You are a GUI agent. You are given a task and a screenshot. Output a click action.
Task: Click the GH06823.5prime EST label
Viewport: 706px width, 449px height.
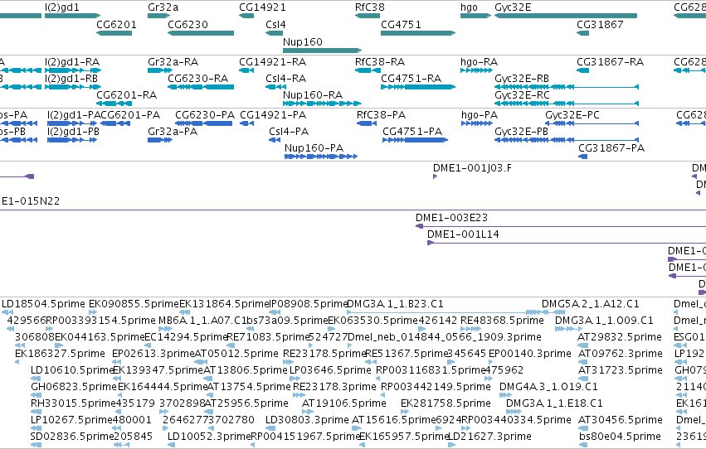[74, 387]
